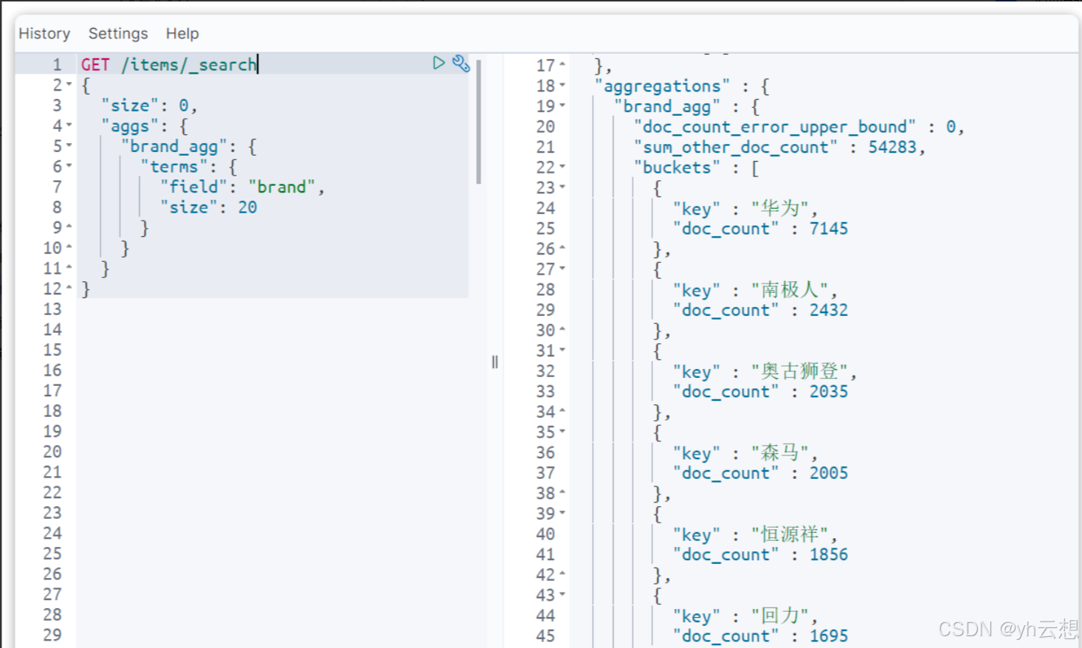
Task: Place cursor at end of GET /items/_search
Action: (258, 64)
